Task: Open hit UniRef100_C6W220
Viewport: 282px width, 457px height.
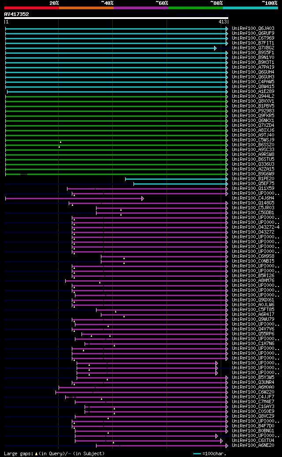Action: [253, 392]
